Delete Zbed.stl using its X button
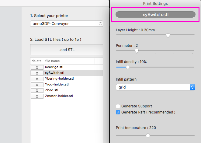Viewport: 201px width, 143px height. point(37,90)
